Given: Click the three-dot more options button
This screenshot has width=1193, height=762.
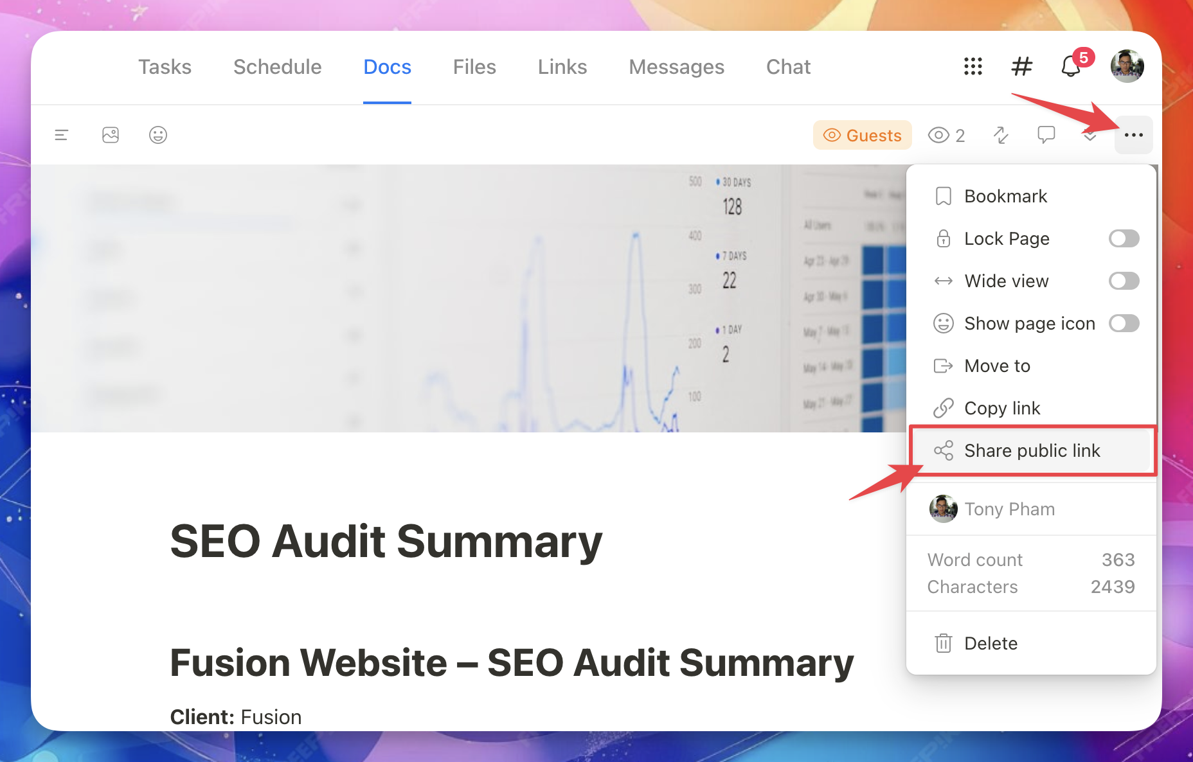Looking at the screenshot, I should (1133, 135).
